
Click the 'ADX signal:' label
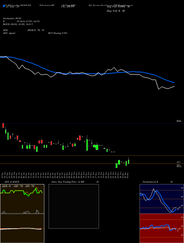tap(9, 33)
